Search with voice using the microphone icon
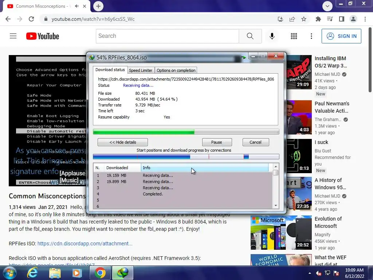The height and width of the screenshot is (280, 373). [272, 36]
